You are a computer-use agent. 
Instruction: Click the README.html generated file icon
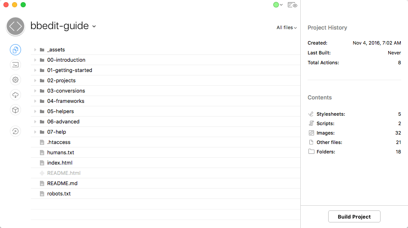(x=42, y=173)
